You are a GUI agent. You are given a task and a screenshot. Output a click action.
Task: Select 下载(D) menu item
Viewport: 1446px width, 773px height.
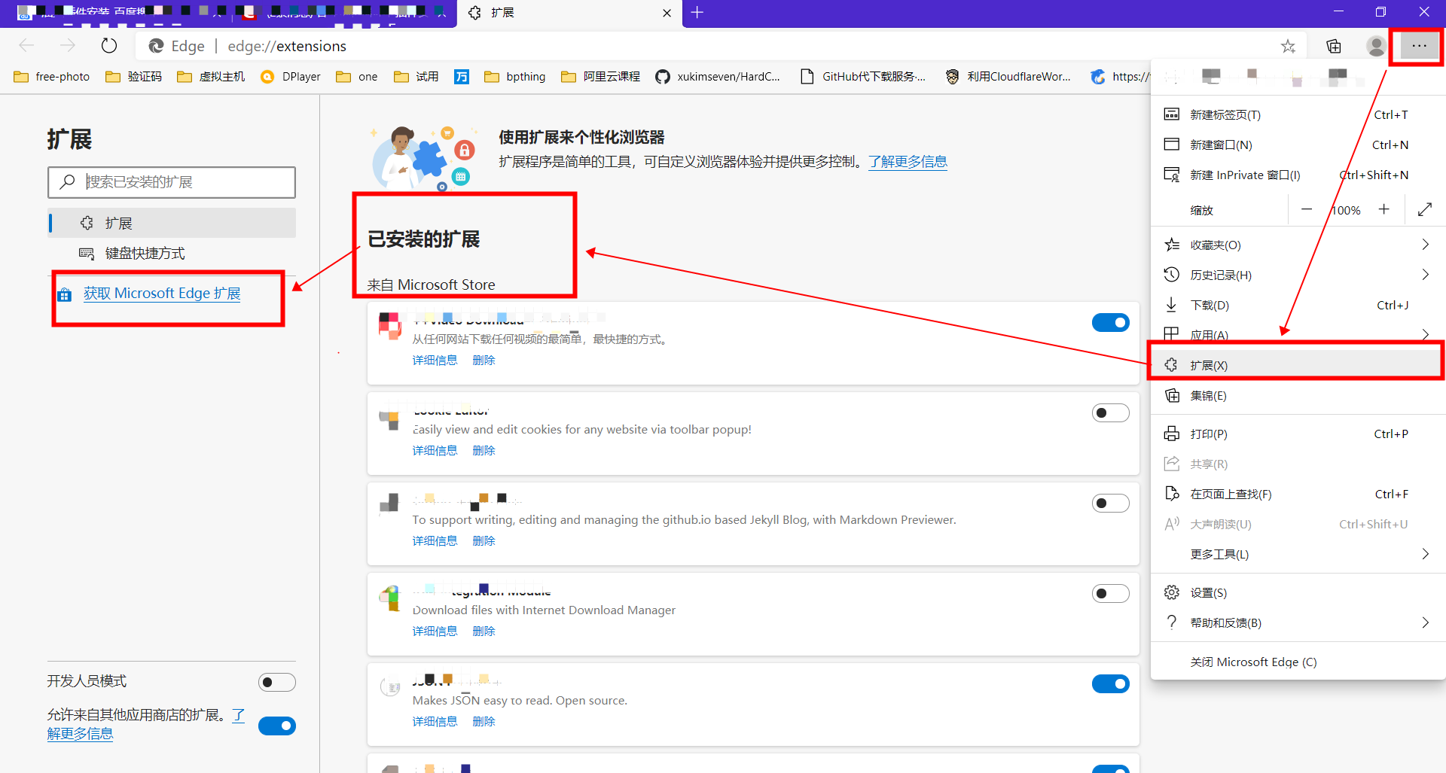tap(1298, 306)
